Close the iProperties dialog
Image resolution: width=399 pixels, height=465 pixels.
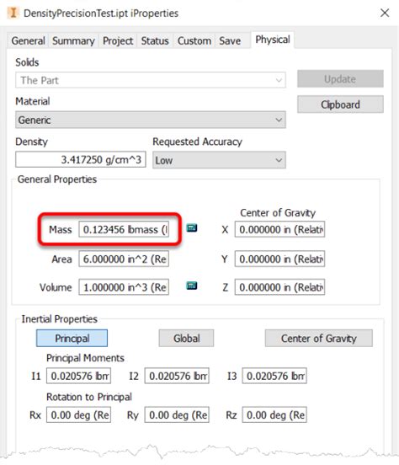[385, 13]
